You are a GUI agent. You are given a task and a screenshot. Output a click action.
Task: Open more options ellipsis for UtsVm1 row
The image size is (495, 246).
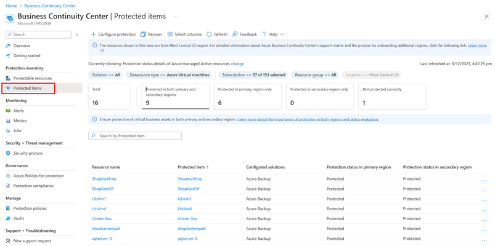[x=485, y=200]
